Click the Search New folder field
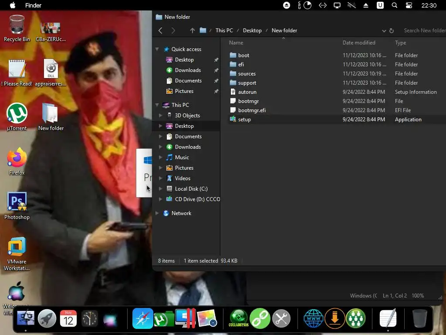The width and height of the screenshot is (446, 335). (424, 31)
